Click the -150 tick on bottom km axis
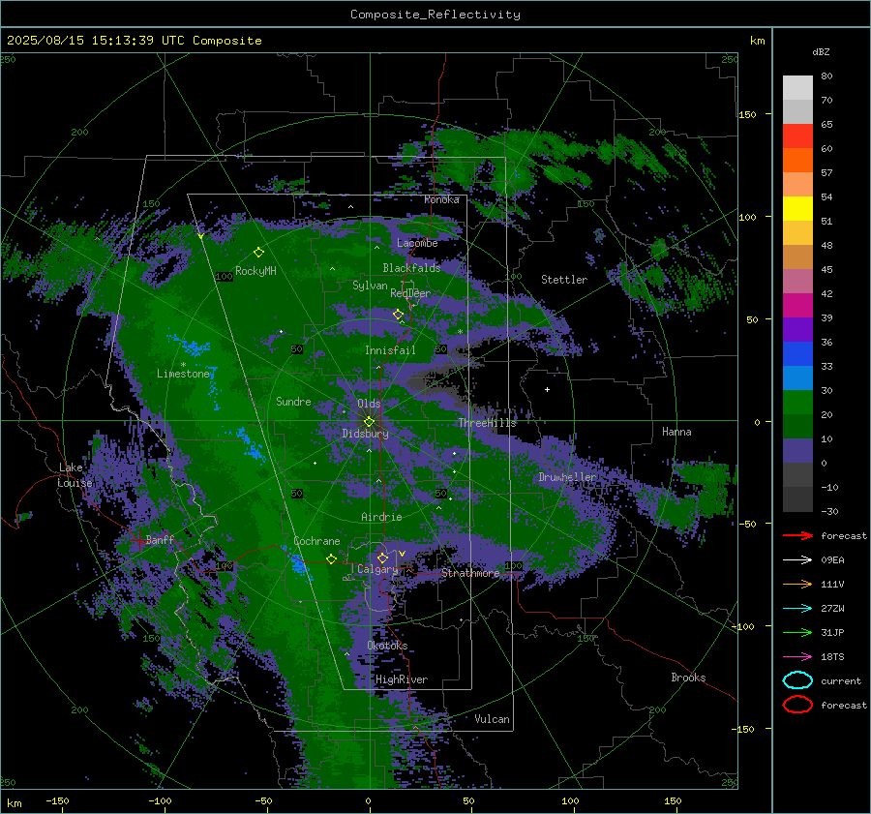Viewport: 871px width, 814px height. (x=57, y=801)
